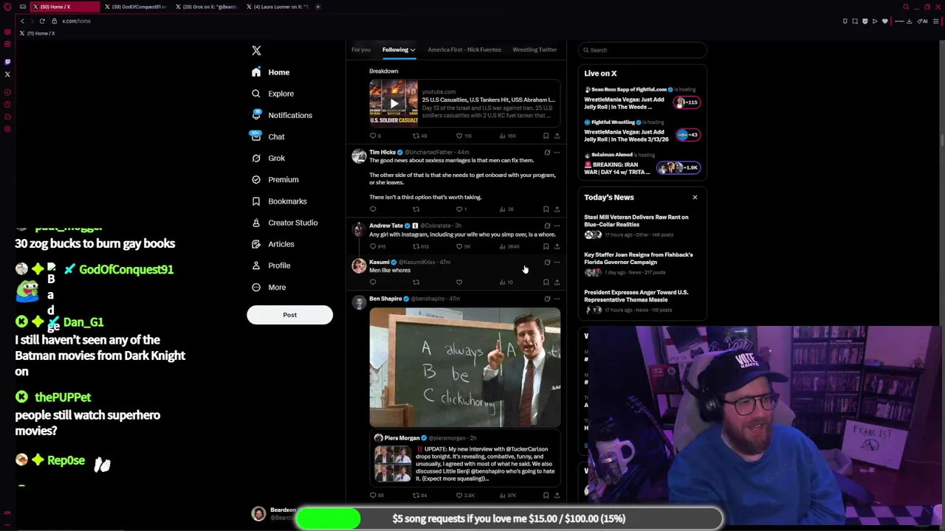Open Kasumi's profile avatar
Image resolution: width=945 pixels, height=531 pixels.
click(x=359, y=265)
